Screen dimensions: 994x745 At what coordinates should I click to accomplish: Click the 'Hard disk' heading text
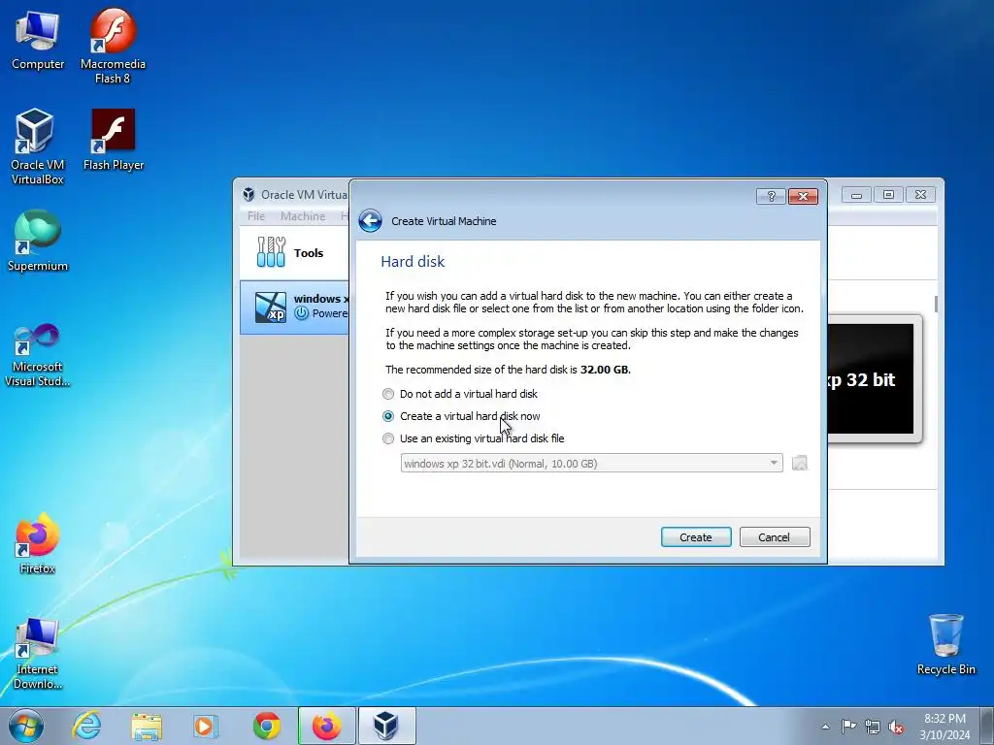pyautogui.click(x=413, y=262)
